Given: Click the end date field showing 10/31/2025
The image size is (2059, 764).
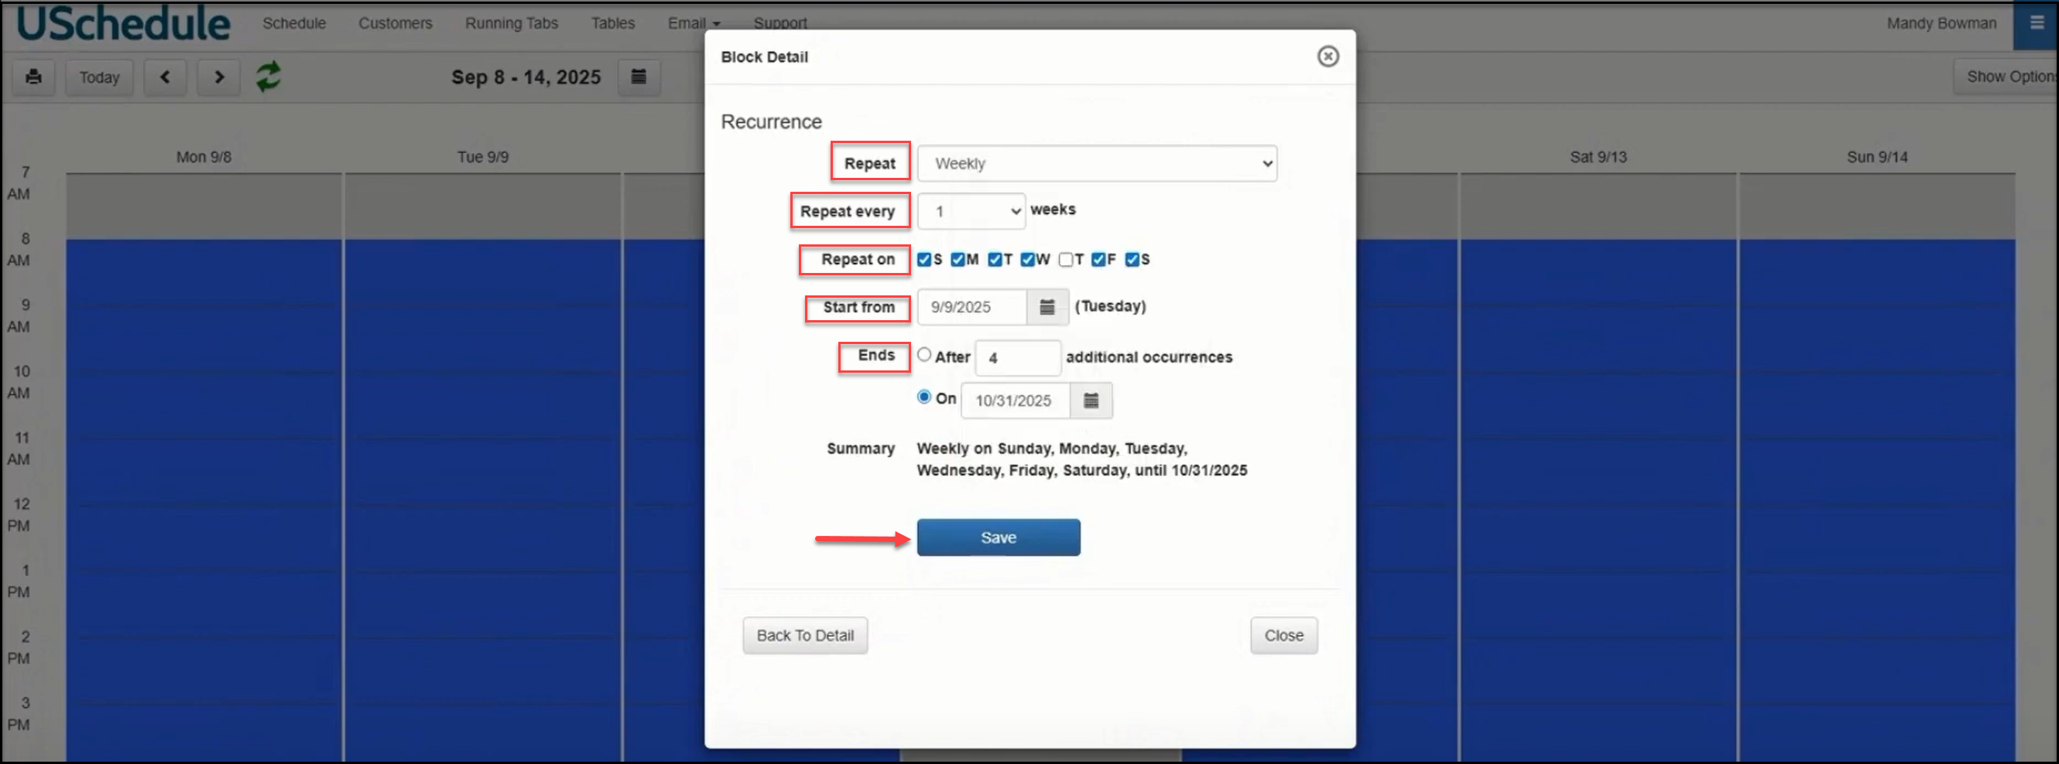Looking at the screenshot, I should 1016,401.
